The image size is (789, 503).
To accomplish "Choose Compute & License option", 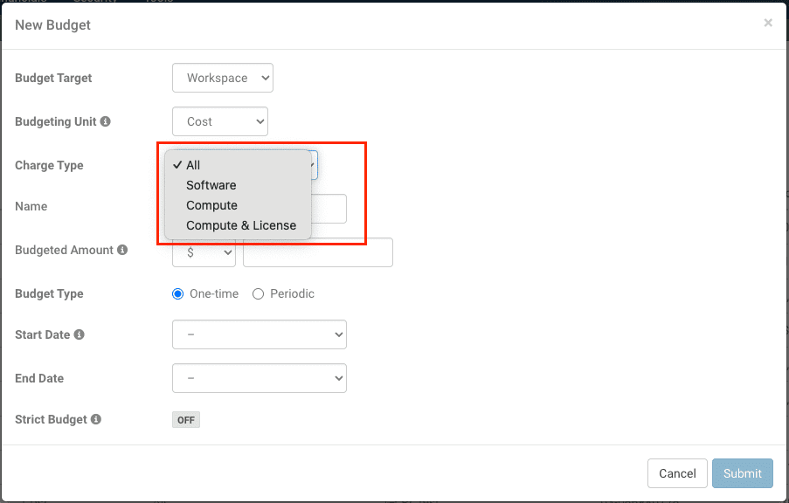I will (x=241, y=225).
